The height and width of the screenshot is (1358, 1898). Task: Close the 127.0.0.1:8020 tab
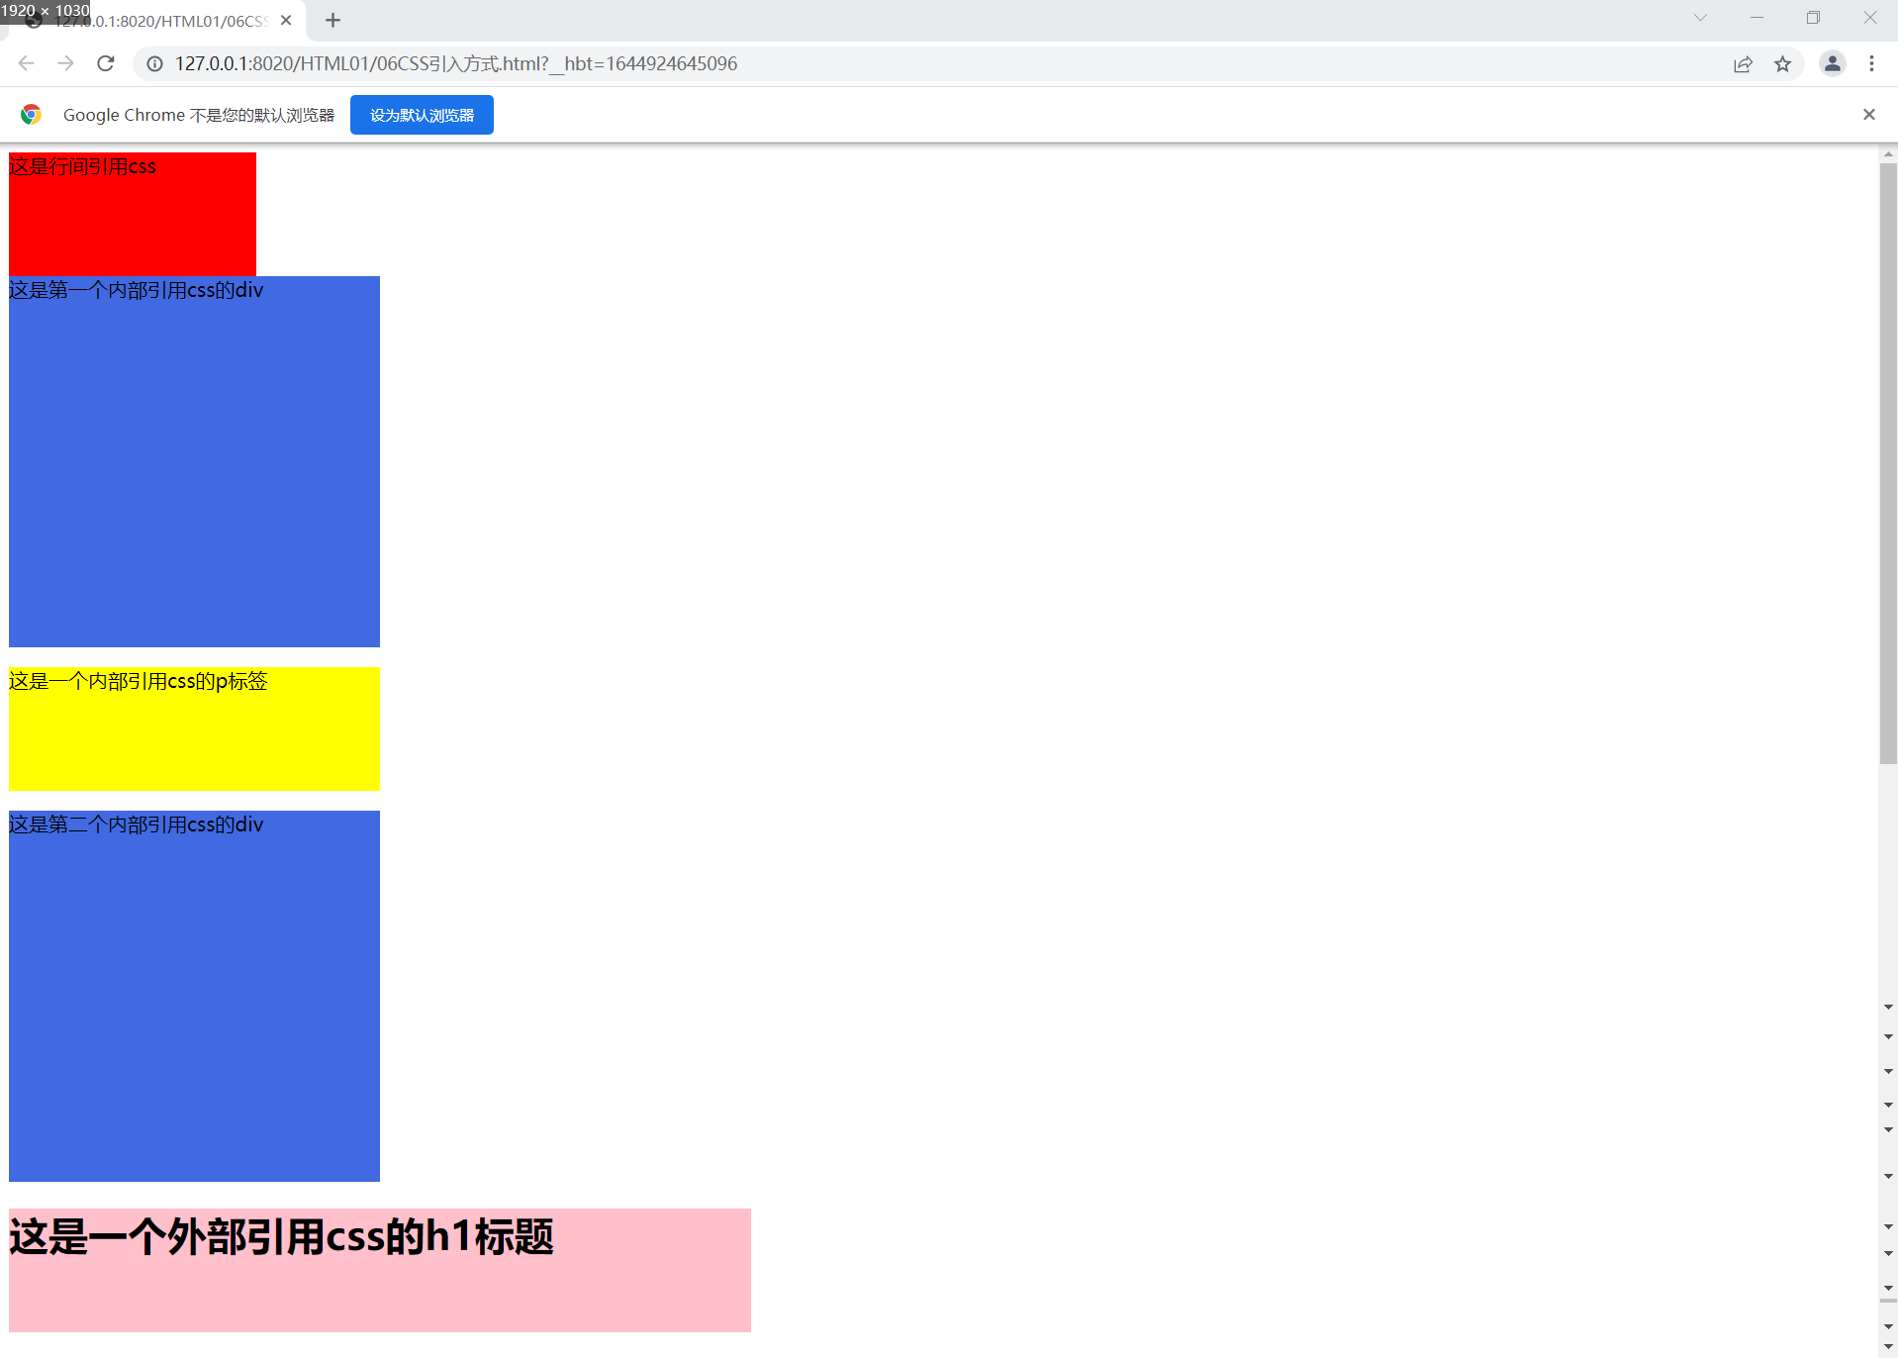point(286,20)
